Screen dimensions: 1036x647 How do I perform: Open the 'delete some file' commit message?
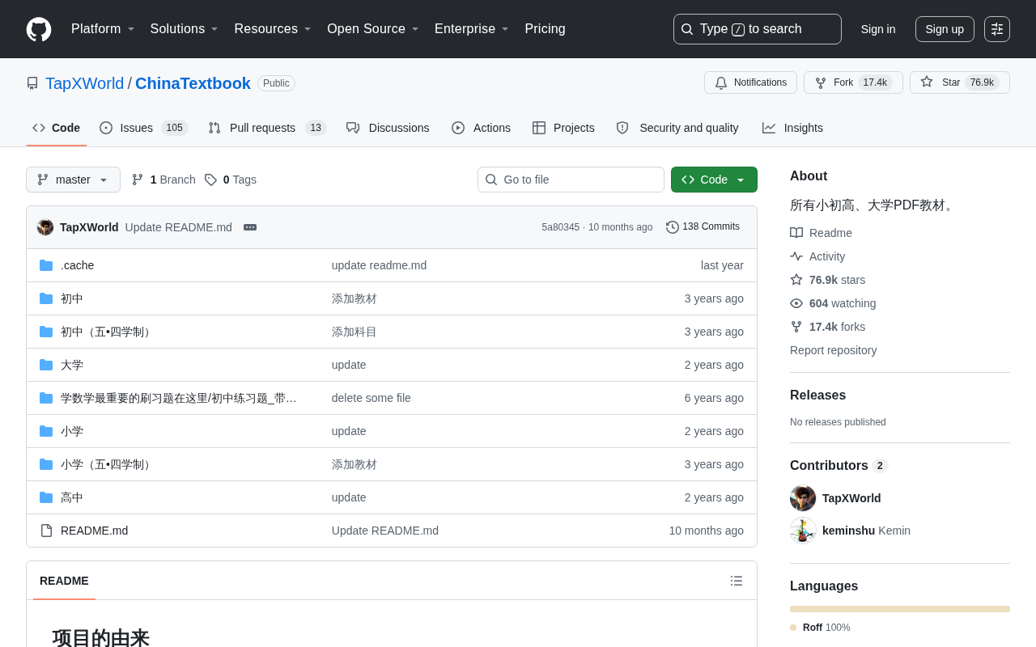(372, 398)
